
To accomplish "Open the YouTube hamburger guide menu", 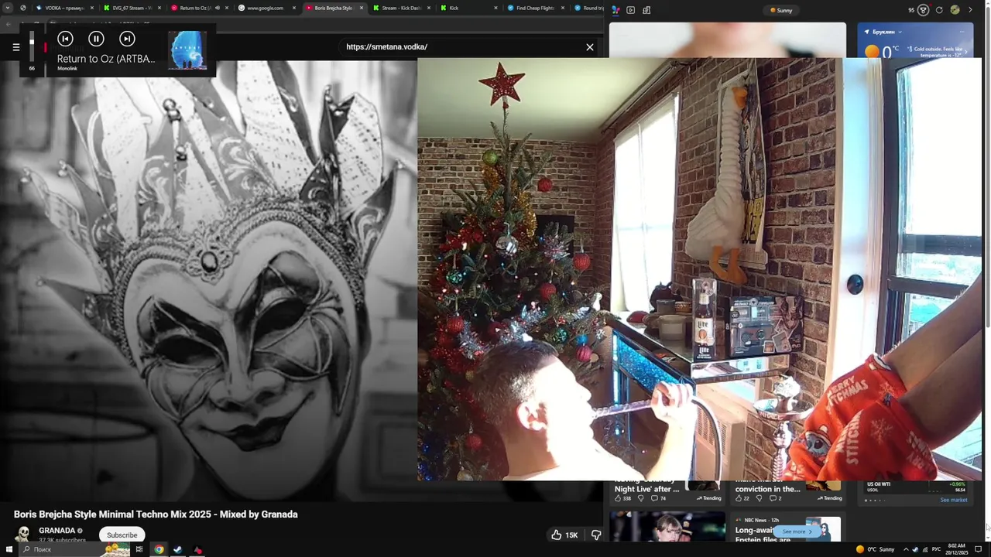I will (x=15, y=47).
